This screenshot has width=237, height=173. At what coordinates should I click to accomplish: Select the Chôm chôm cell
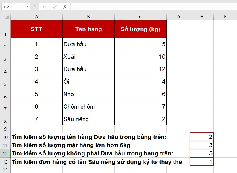click(x=88, y=107)
